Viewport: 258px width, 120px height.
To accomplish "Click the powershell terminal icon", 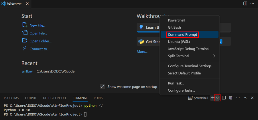I will tap(190, 98).
